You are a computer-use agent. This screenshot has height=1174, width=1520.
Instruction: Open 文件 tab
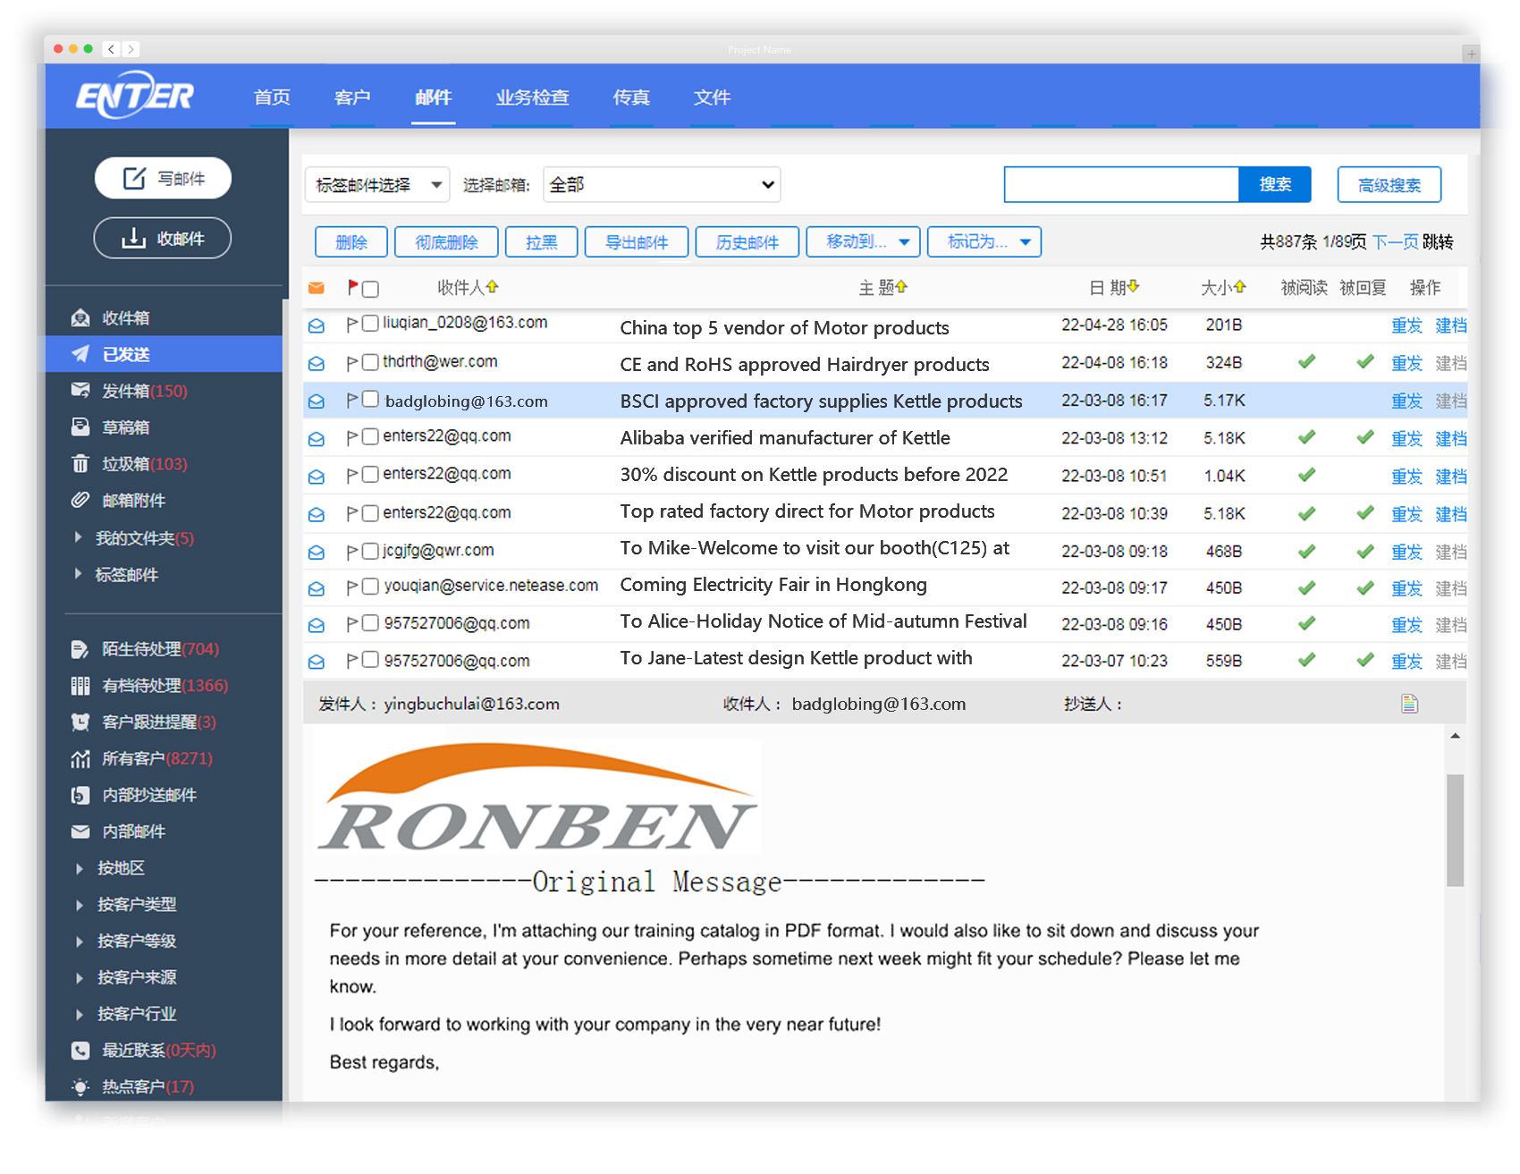(x=712, y=97)
